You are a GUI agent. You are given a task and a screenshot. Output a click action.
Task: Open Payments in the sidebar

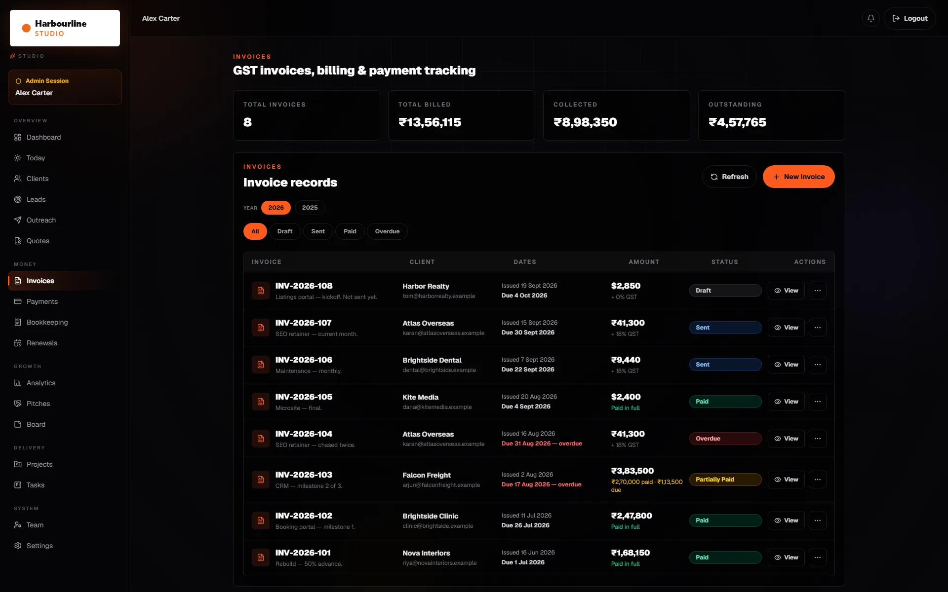tap(65, 301)
